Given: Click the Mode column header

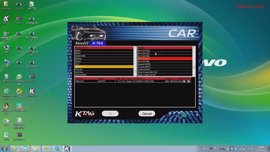Looking at the screenshot, I should tap(171, 79).
